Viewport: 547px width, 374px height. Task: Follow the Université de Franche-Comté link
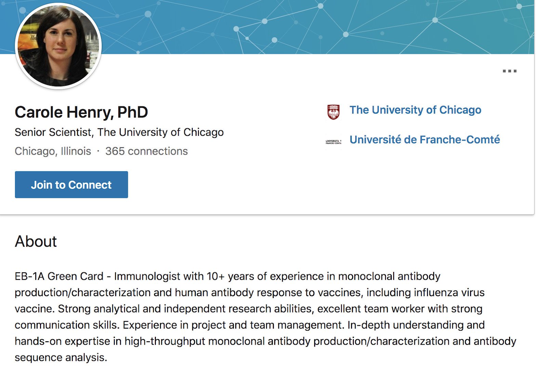[424, 140]
